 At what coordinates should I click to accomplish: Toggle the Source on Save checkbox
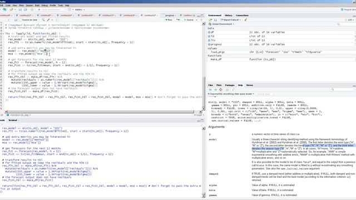click(21, 20)
